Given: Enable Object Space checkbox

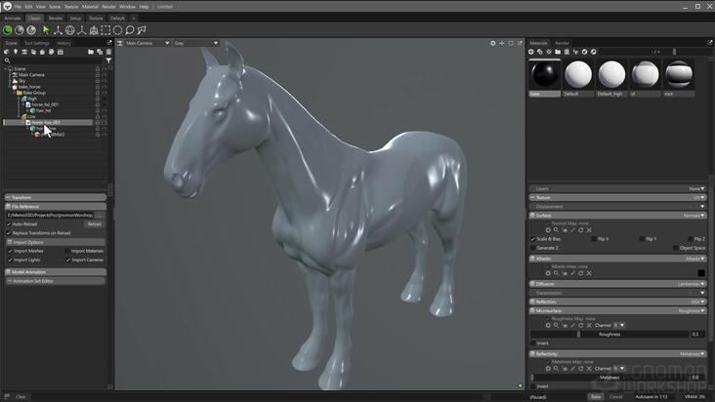Looking at the screenshot, I should pyautogui.click(x=676, y=248).
